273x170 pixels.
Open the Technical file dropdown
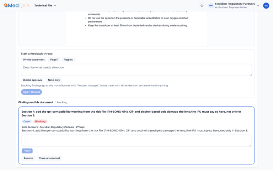pyautogui.click(x=45, y=6)
